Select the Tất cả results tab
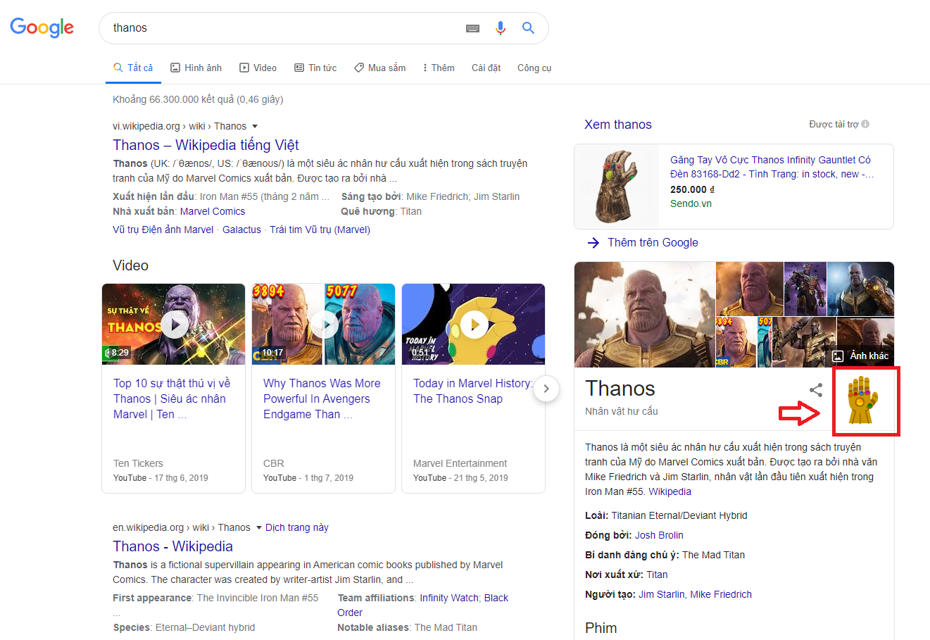This screenshot has width=930, height=640. point(133,68)
